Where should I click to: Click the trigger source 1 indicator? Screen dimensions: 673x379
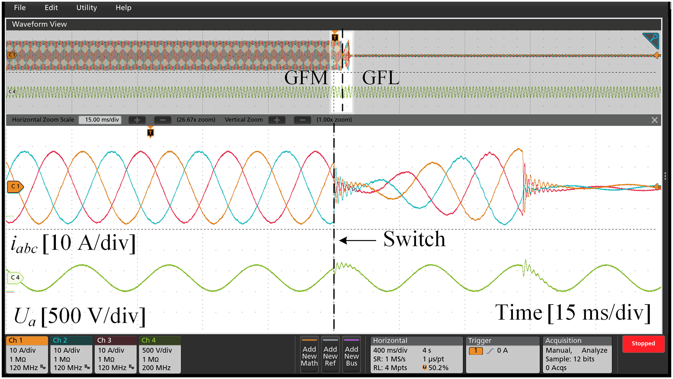476,351
